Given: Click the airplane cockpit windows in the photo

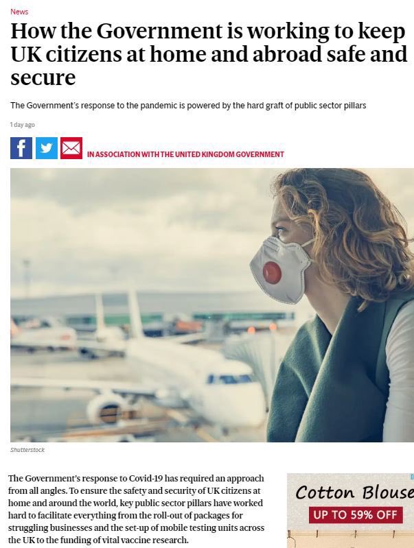Looking at the screenshot, I should coord(230,379).
